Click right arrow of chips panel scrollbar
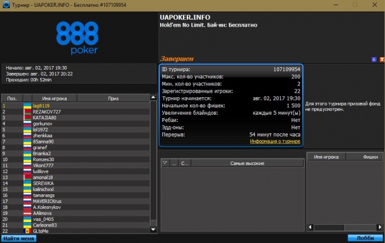The width and height of the screenshot is (385, 243). [379, 227]
